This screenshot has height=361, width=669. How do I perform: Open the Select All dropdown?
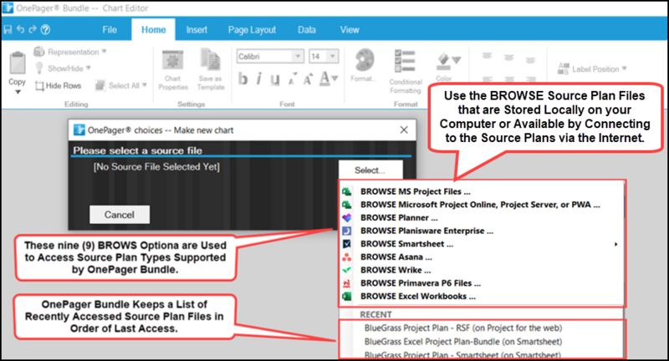click(x=121, y=86)
